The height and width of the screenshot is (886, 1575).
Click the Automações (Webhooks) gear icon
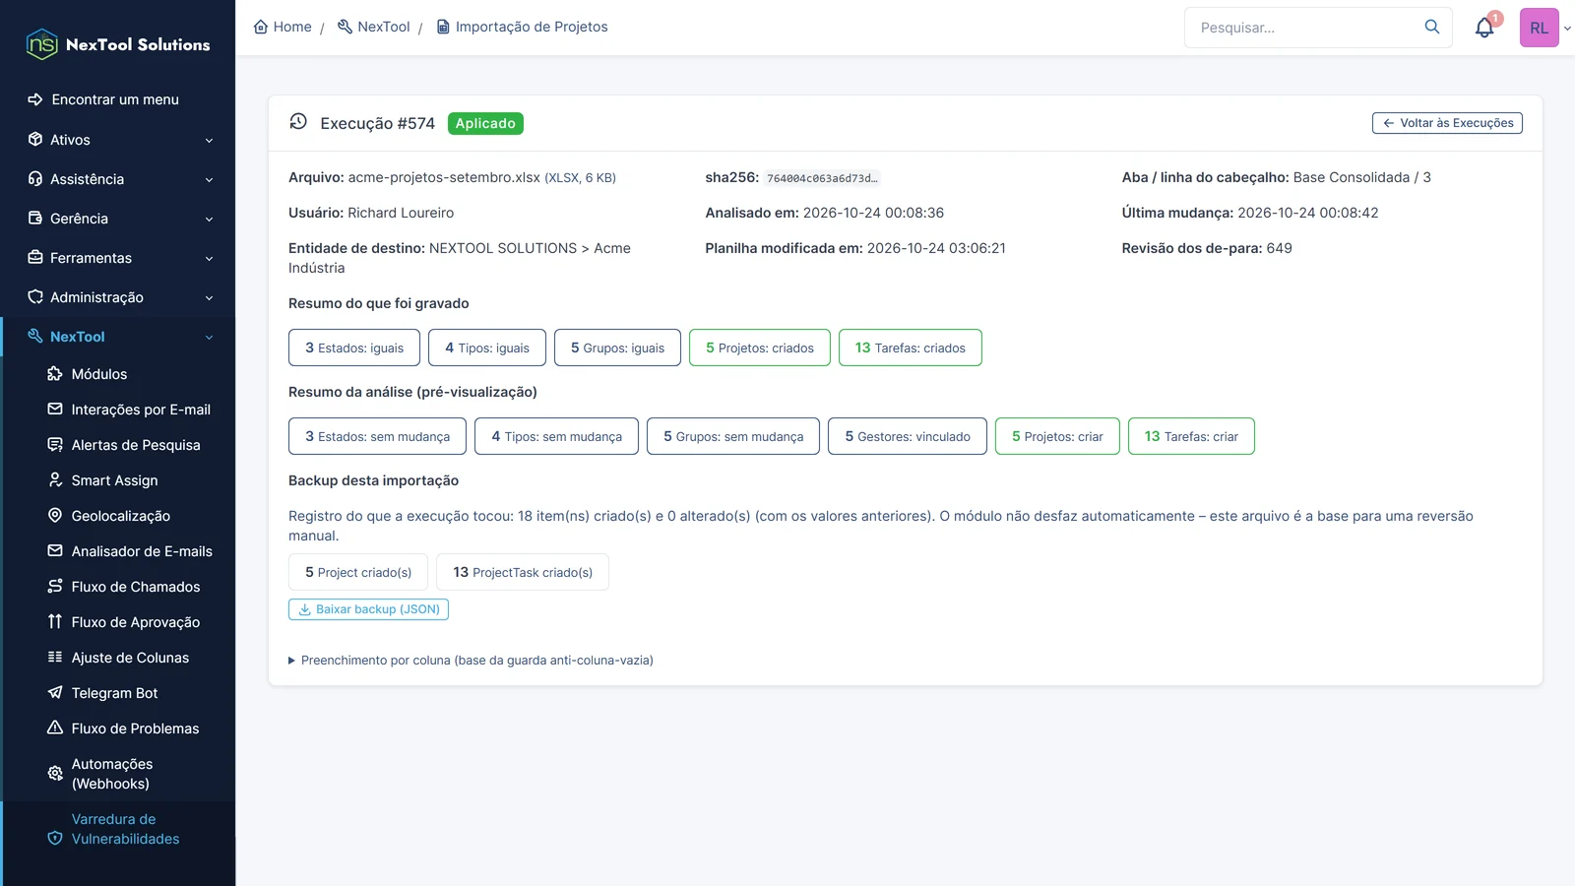point(55,774)
